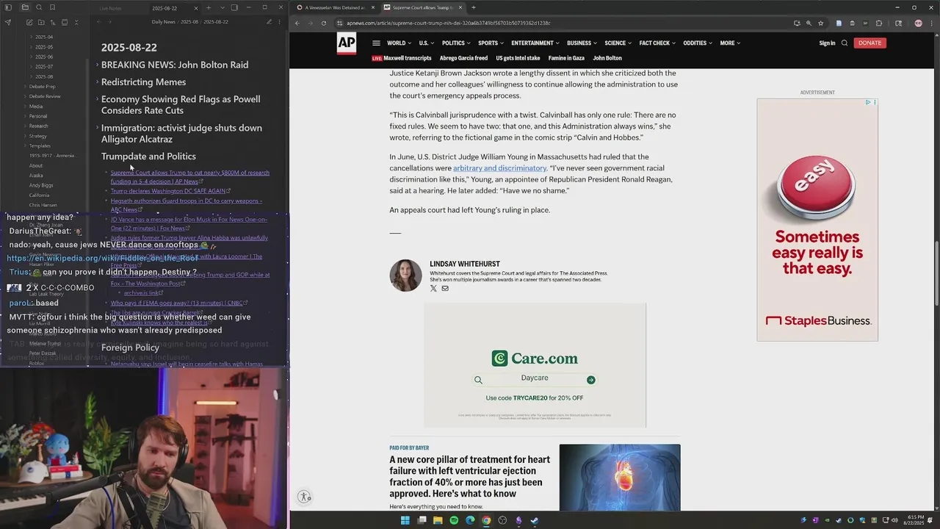Open File Explorer from the taskbar
Screen dimensions: 940x529
(x=438, y=520)
